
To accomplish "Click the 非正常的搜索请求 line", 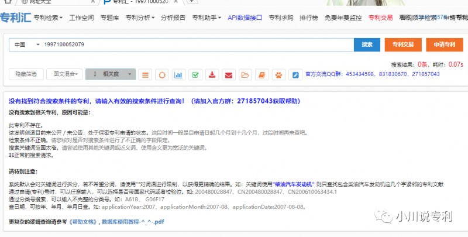I will (x=32, y=155).
